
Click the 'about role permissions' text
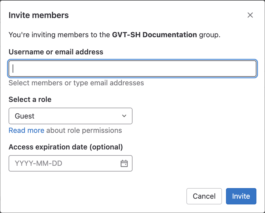84,131
